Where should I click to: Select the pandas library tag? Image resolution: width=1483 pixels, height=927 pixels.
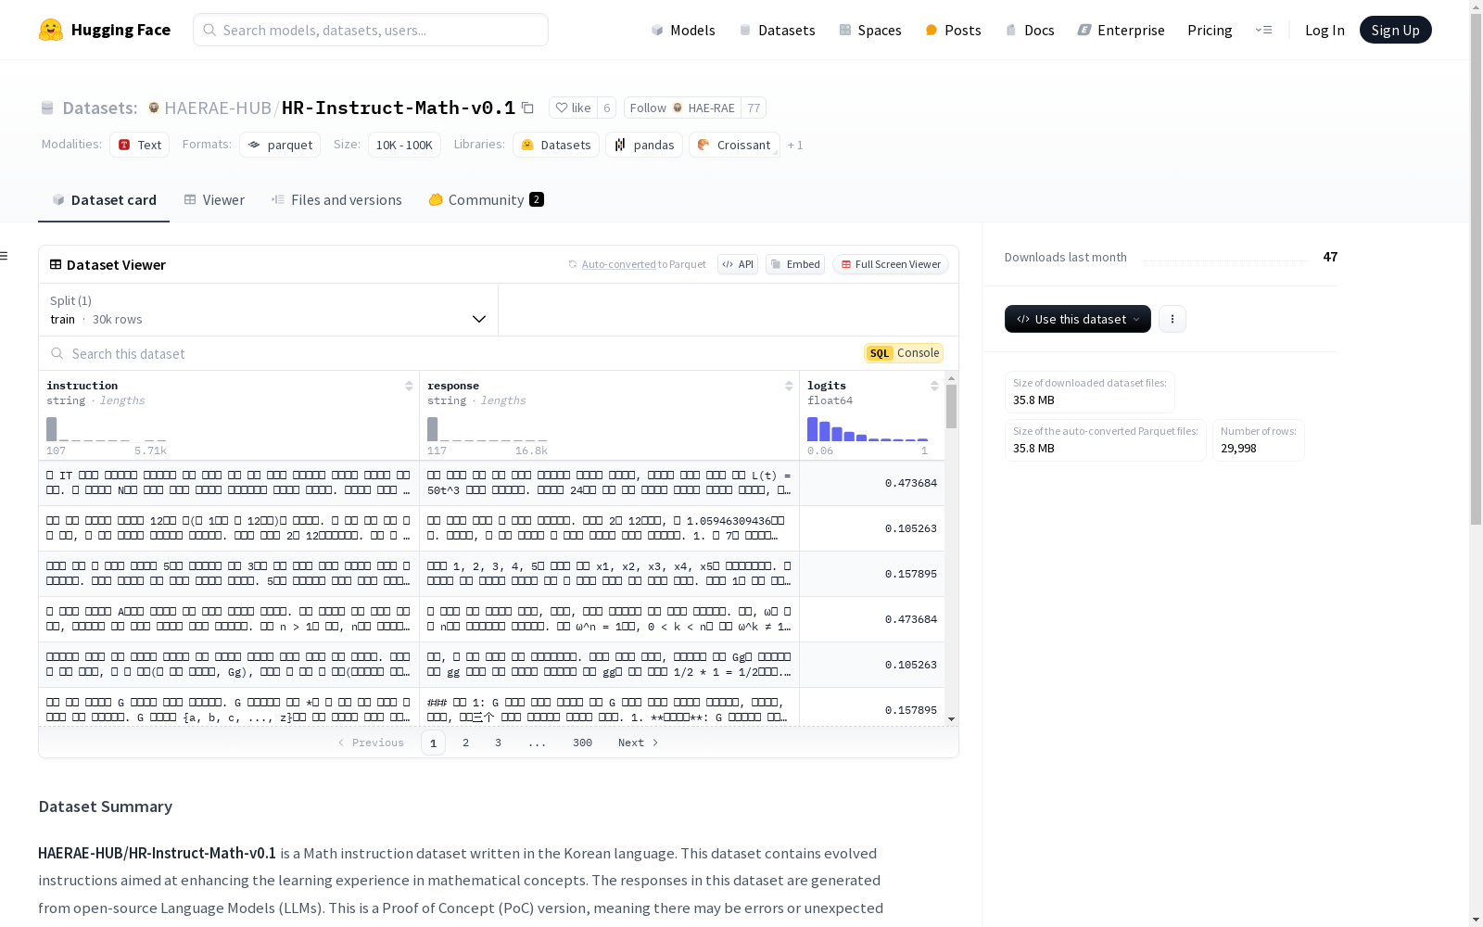(x=644, y=145)
